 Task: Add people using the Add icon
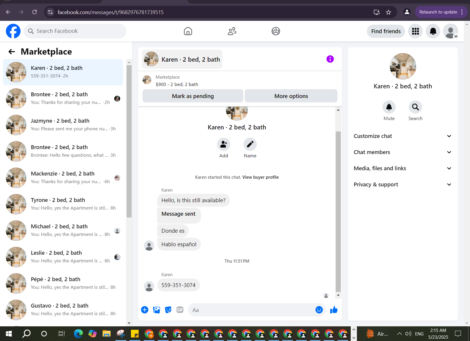tap(224, 144)
